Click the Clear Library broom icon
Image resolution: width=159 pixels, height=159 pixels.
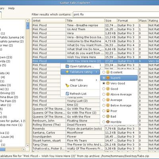point(67,85)
